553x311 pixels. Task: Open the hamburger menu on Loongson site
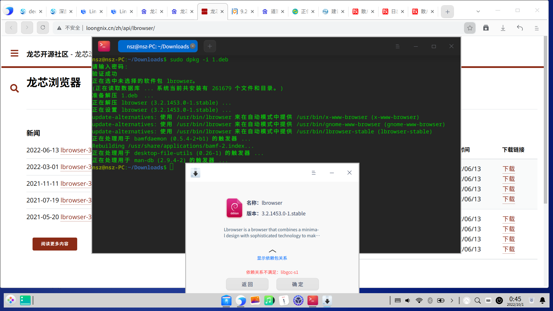pyautogui.click(x=14, y=54)
